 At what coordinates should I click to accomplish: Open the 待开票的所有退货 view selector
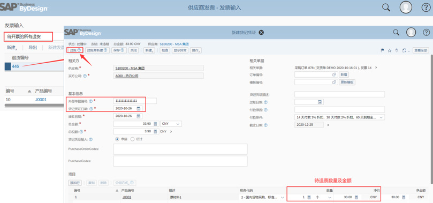click(28, 37)
